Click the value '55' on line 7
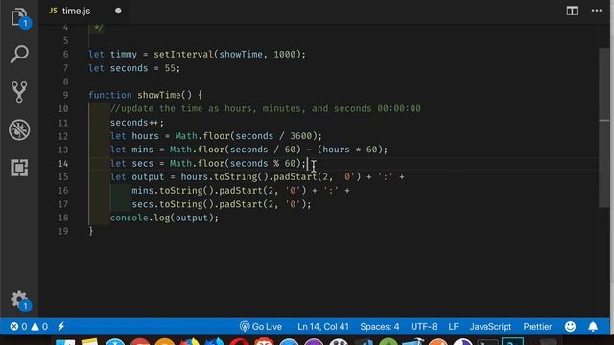This screenshot has width=614, height=345. tap(170, 68)
